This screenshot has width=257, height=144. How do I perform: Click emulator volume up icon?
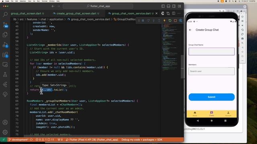(x=243, y=21)
